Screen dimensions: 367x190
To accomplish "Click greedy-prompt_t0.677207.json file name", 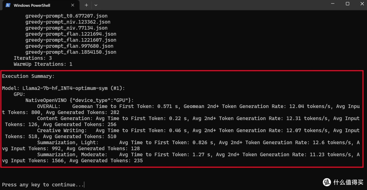I will coord(66,16).
